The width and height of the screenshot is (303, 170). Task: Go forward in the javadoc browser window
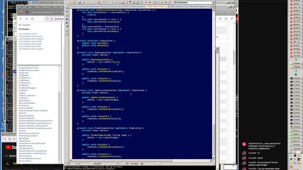(x=27, y=19)
